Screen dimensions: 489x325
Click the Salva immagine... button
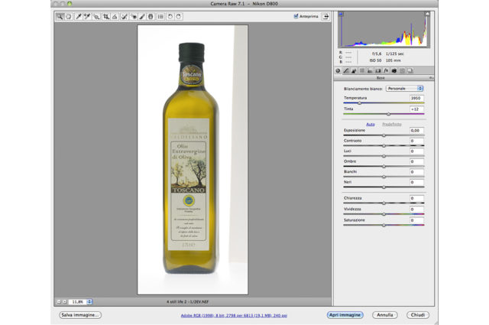80,315
